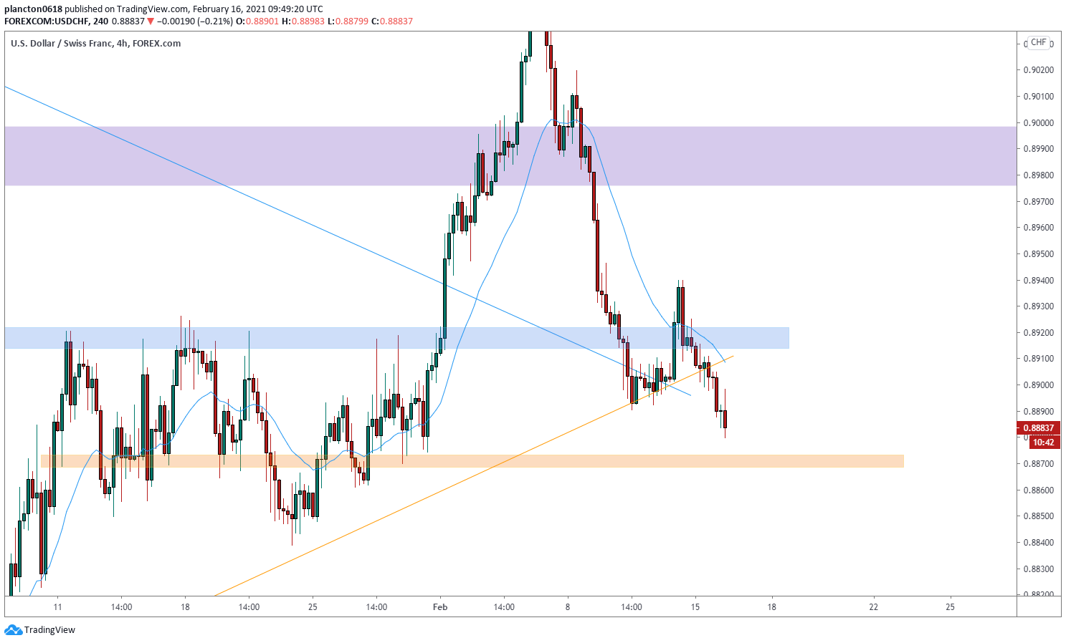Click the 0.88500 price axis label

(1039, 516)
